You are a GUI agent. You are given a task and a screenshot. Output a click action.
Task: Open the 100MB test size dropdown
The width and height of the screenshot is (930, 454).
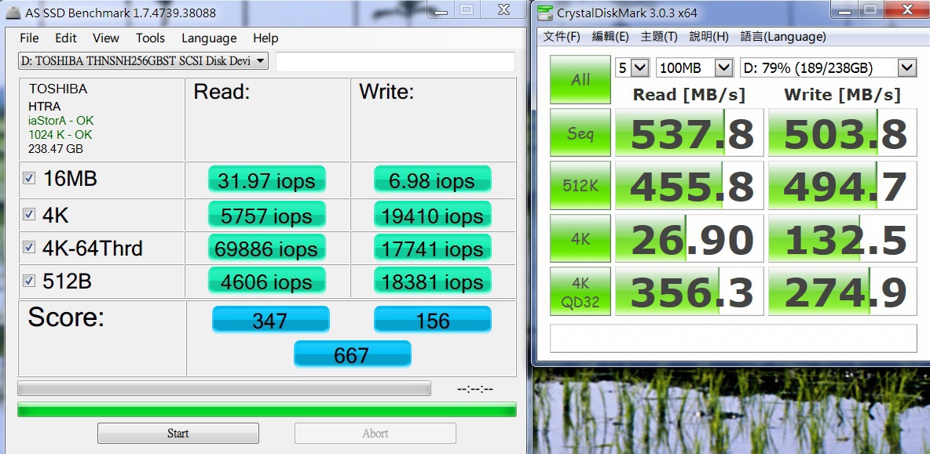694,67
